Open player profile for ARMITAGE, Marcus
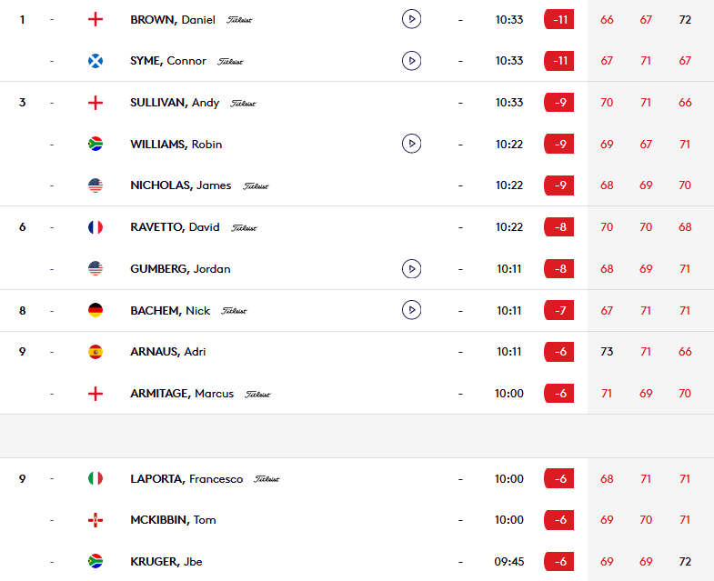This screenshot has height=581, width=714. point(182,394)
